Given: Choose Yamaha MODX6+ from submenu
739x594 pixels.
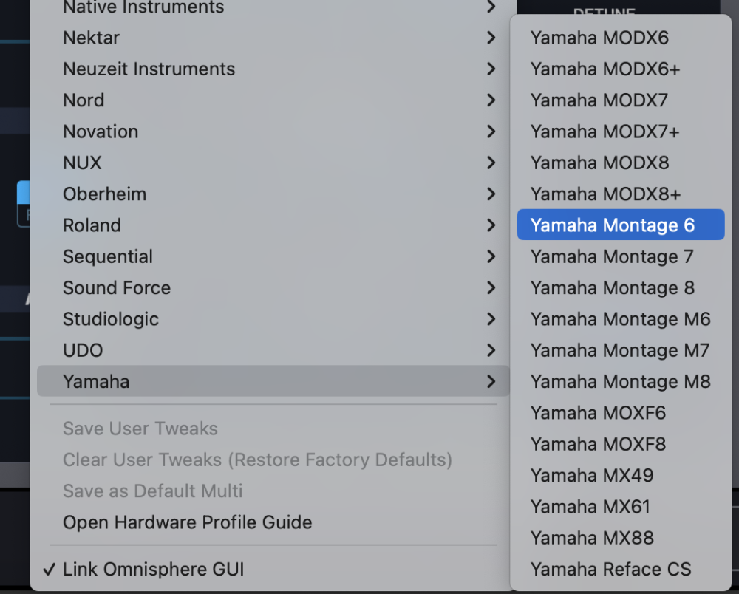Looking at the screenshot, I should (605, 69).
